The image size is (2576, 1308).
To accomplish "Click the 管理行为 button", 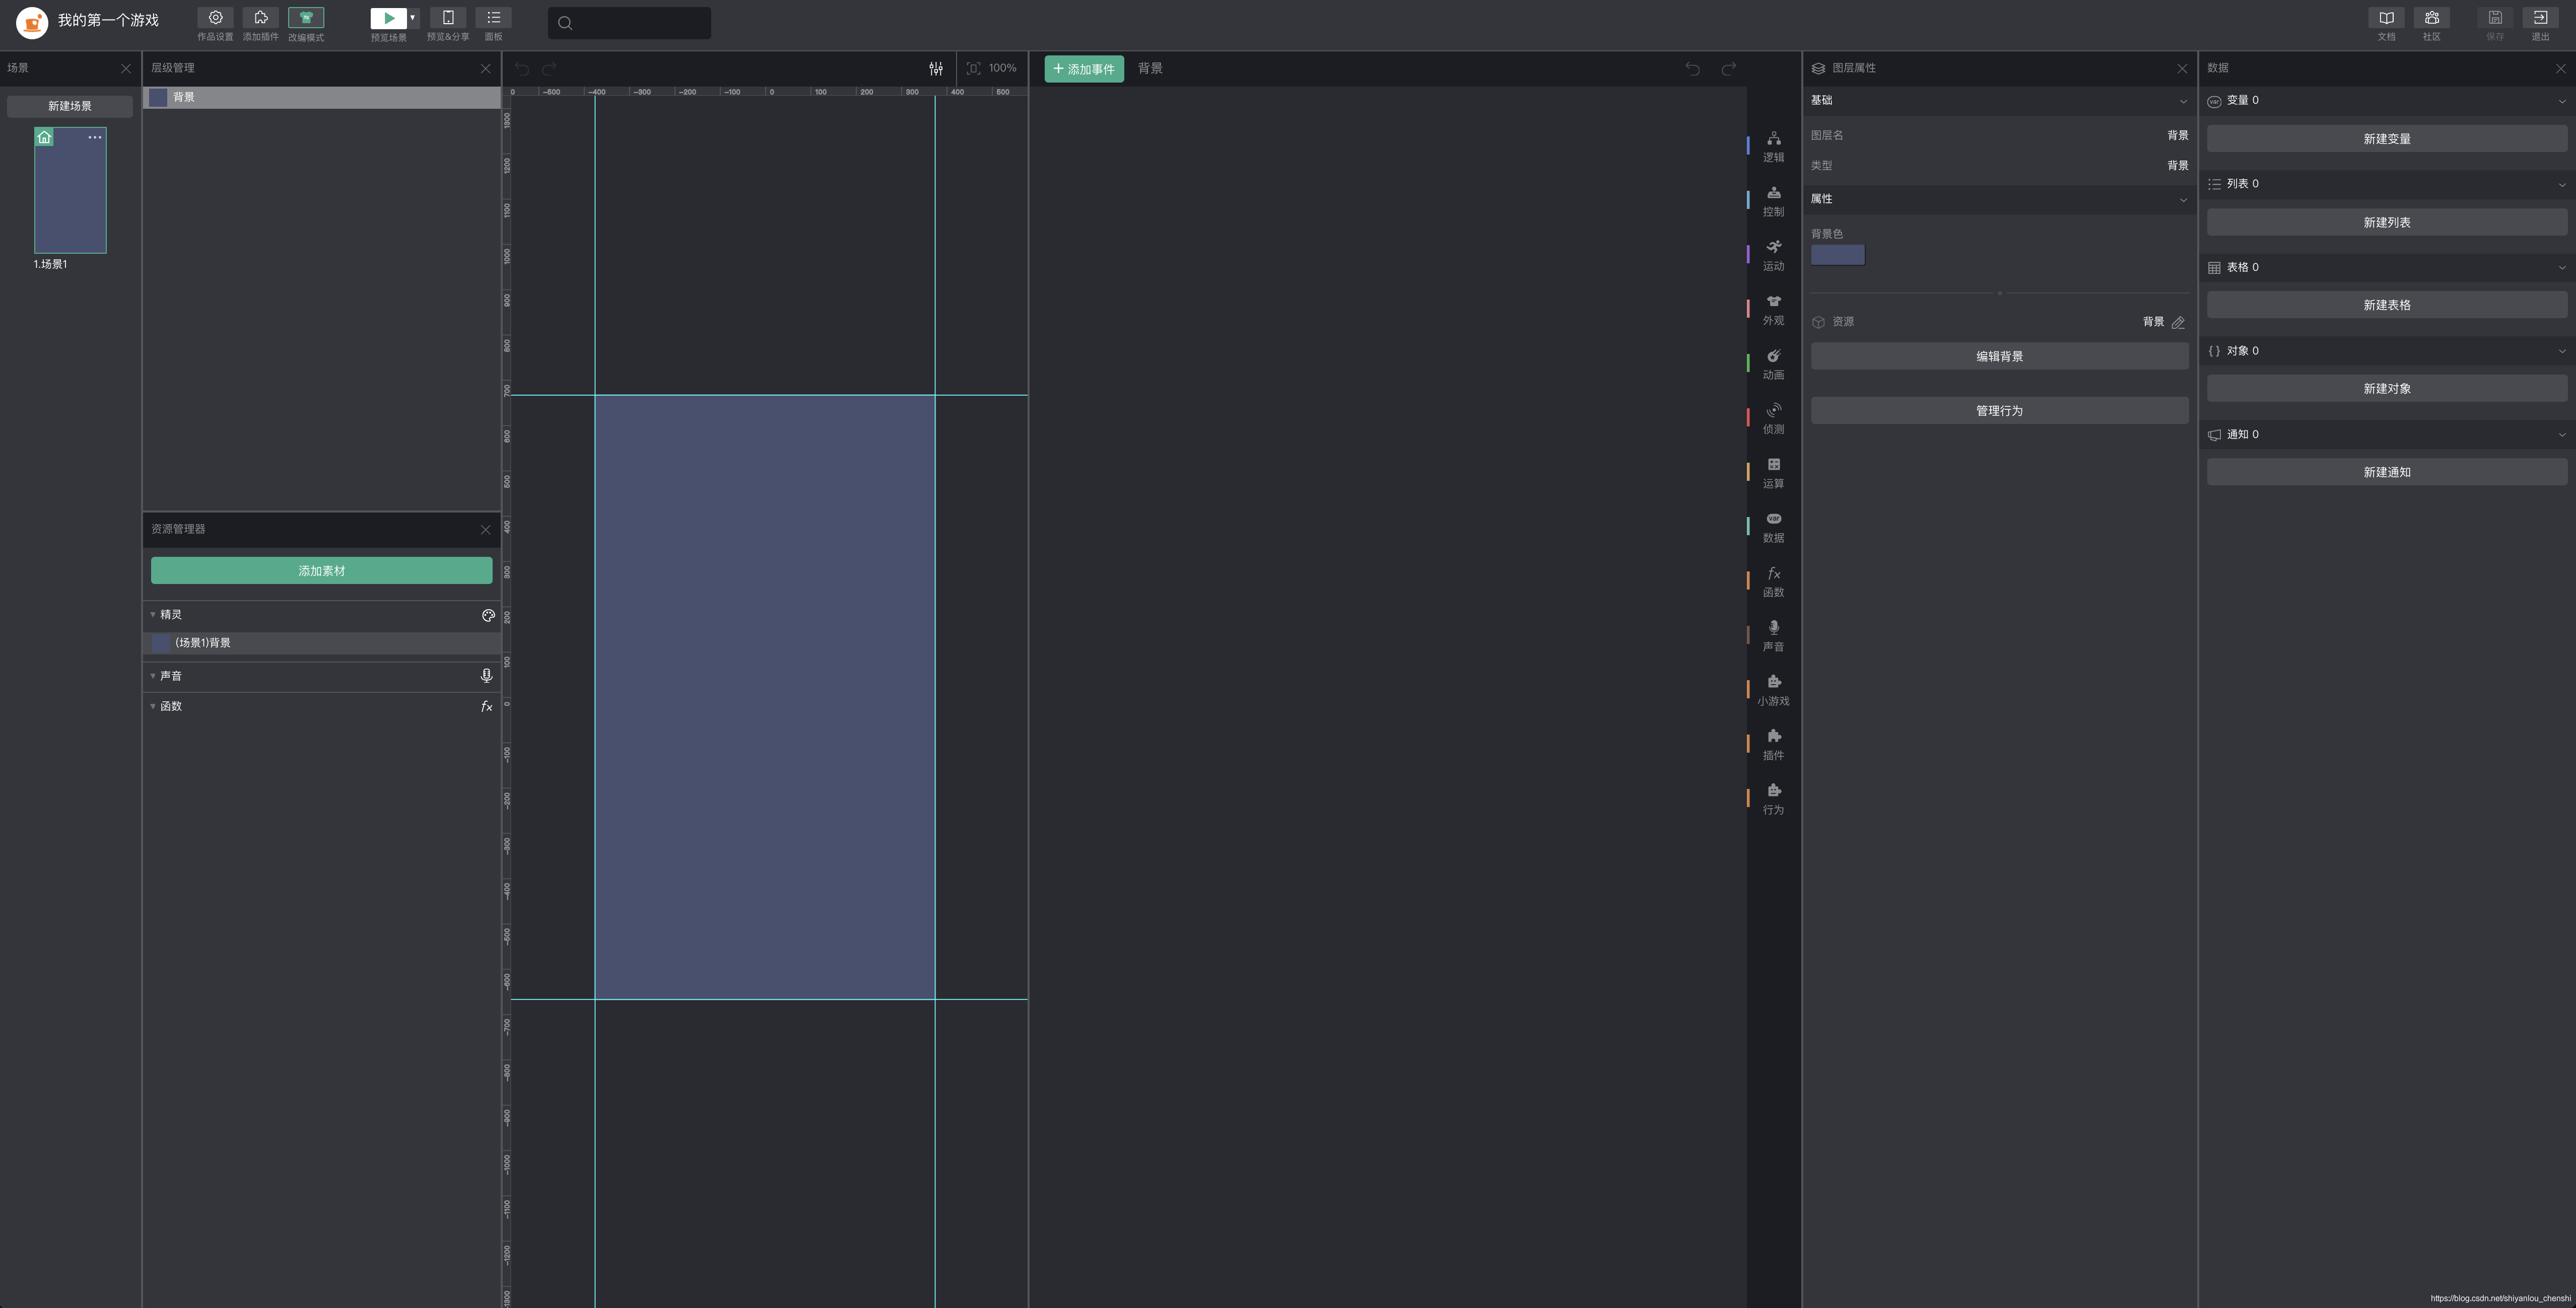I will click(x=1999, y=411).
